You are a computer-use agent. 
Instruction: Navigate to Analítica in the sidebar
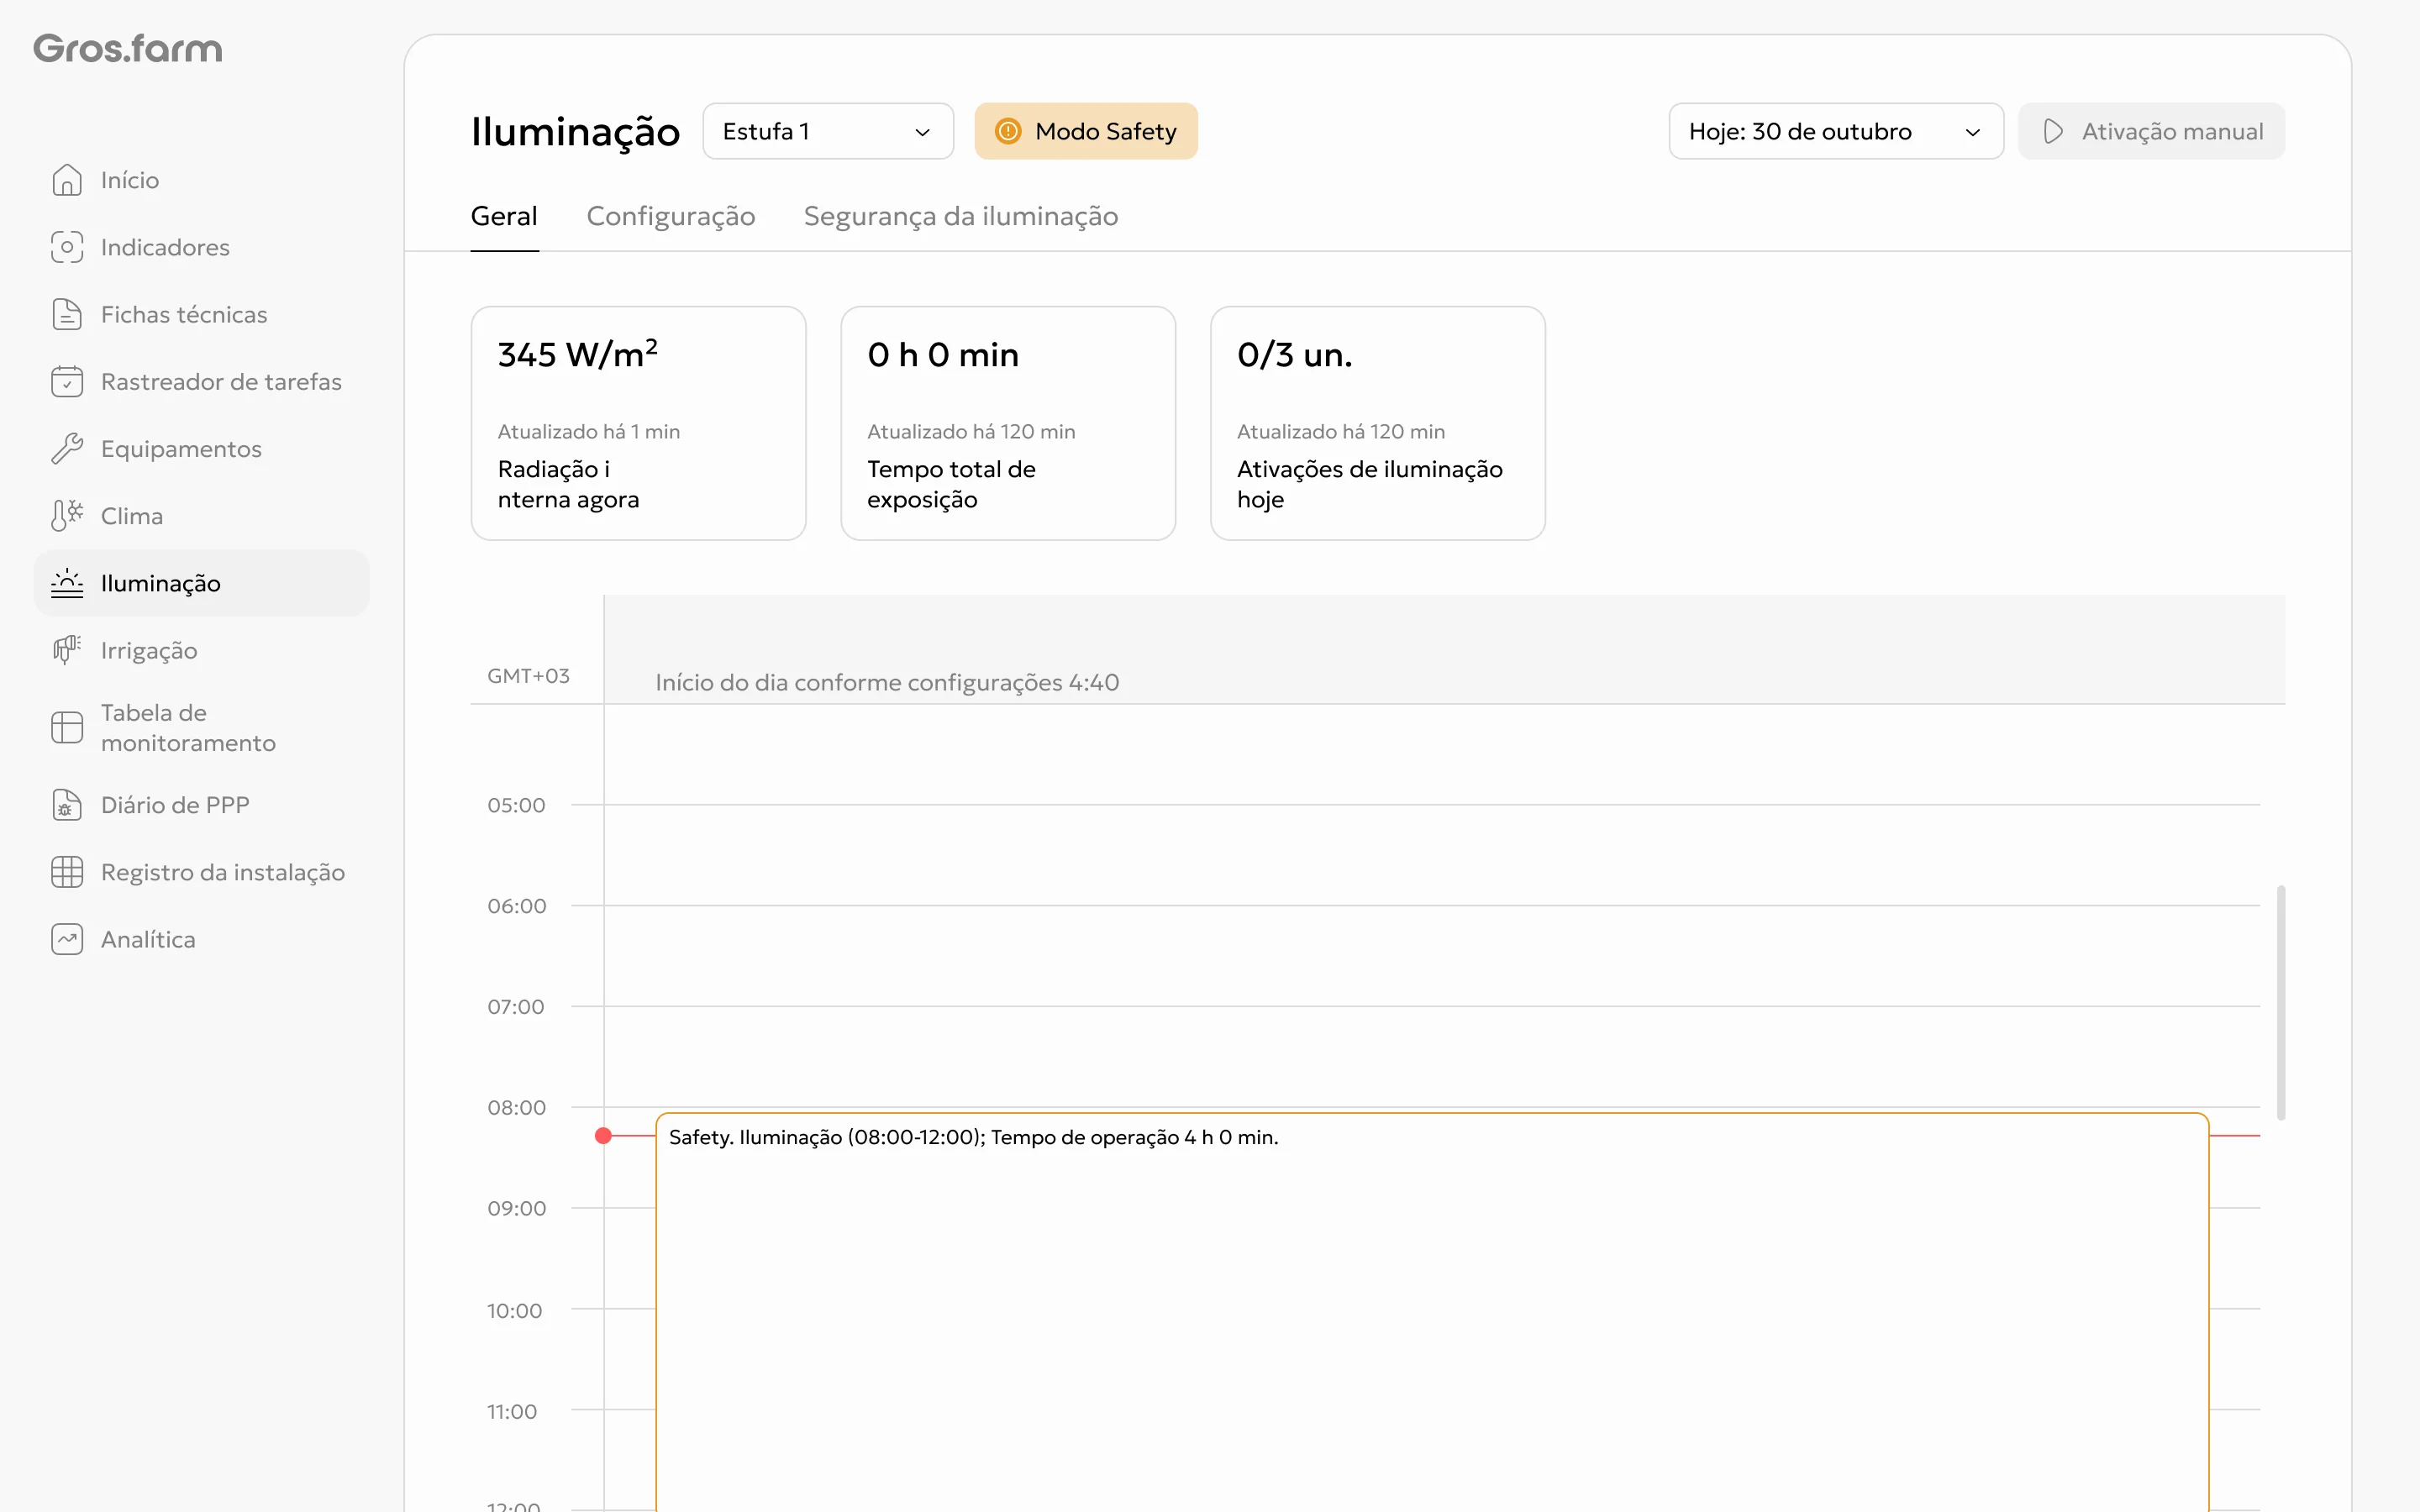pyautogui.click(x=201, y=939)
